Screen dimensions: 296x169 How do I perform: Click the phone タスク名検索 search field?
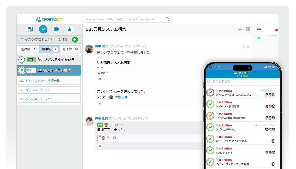point(243,82)
